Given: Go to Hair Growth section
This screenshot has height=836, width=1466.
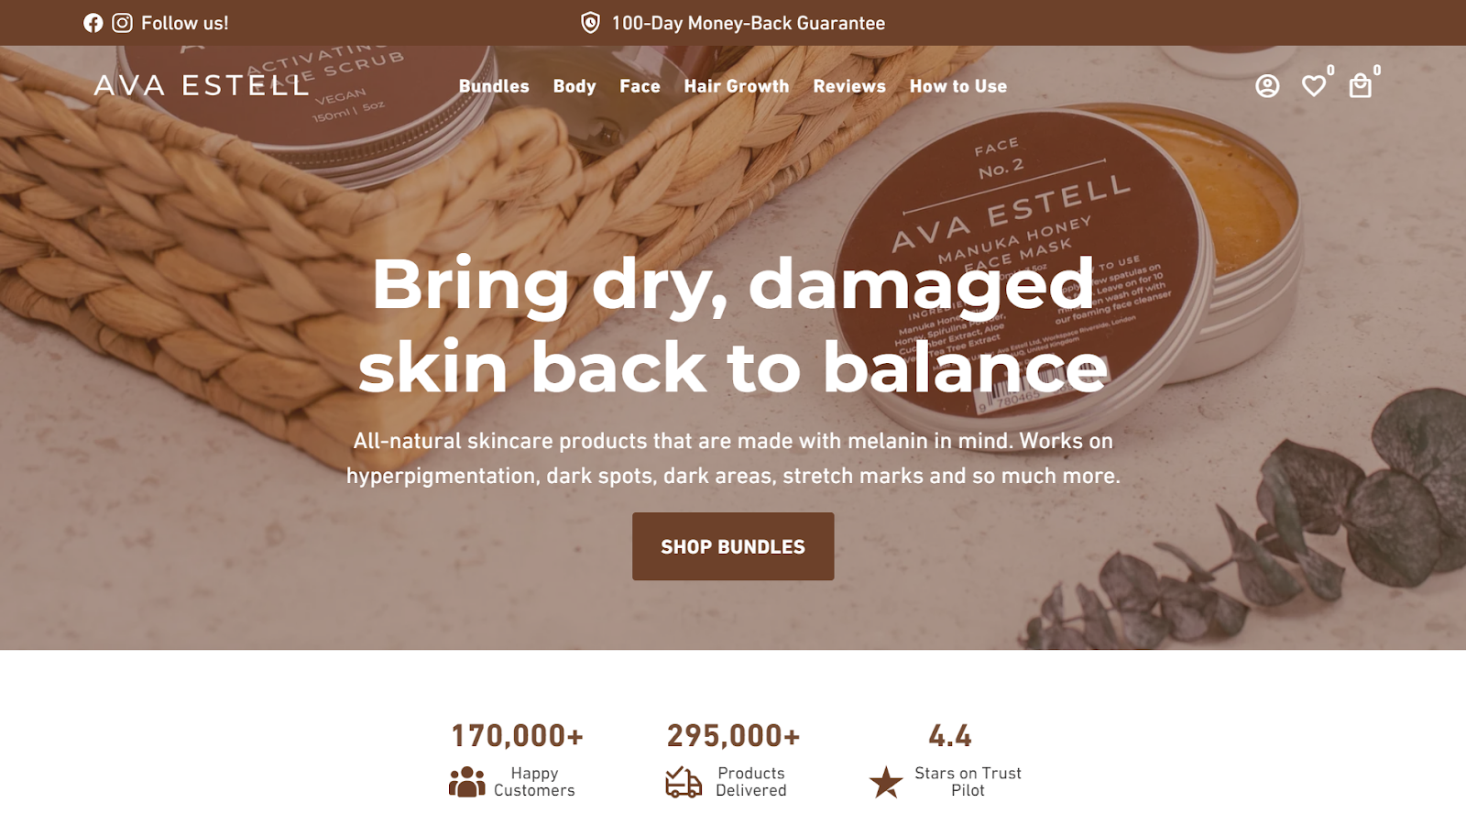Looking at the screenshot, I should [x=737, y=86].
